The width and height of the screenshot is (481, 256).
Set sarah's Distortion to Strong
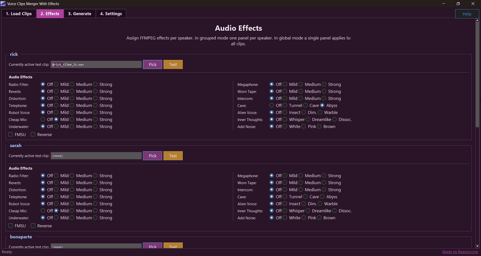point(95,190)
